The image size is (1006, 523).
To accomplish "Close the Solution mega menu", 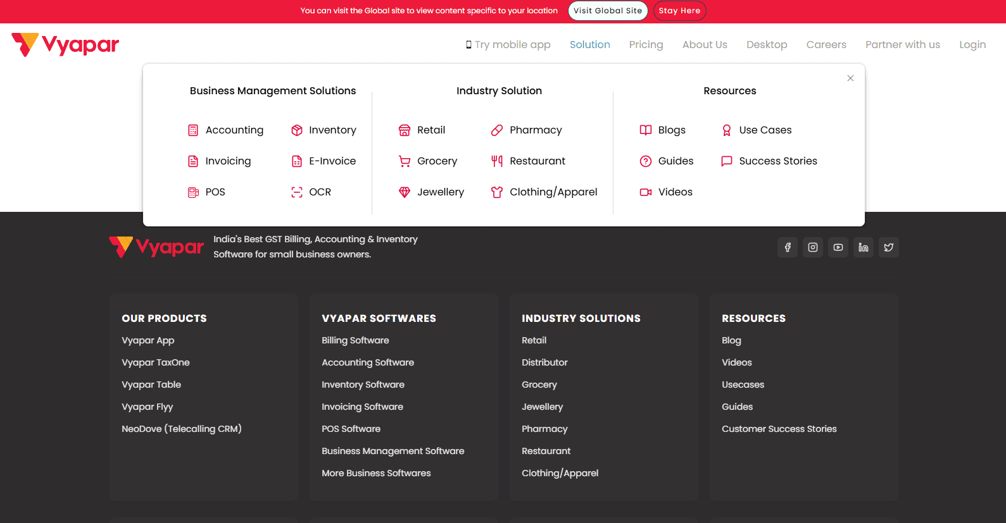I will coord(850,78).
